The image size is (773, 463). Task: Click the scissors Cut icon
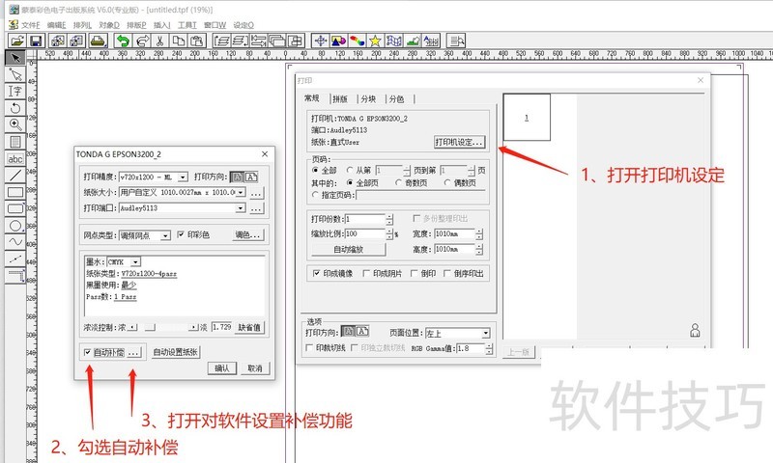pyautogui.click(x=159, y=41)
